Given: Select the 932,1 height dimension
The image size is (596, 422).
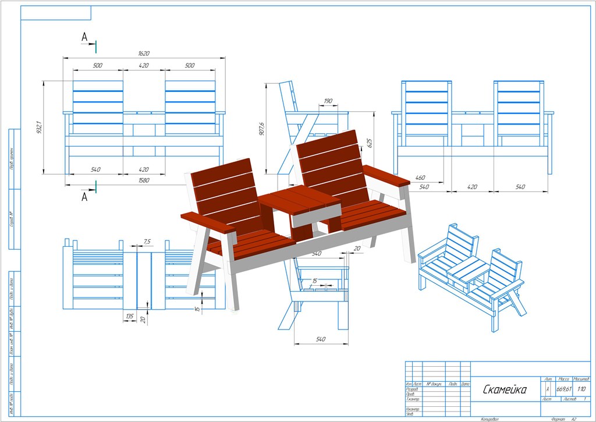Looking at the screenshot, I should pyautogui.click(x=39, y=127).
